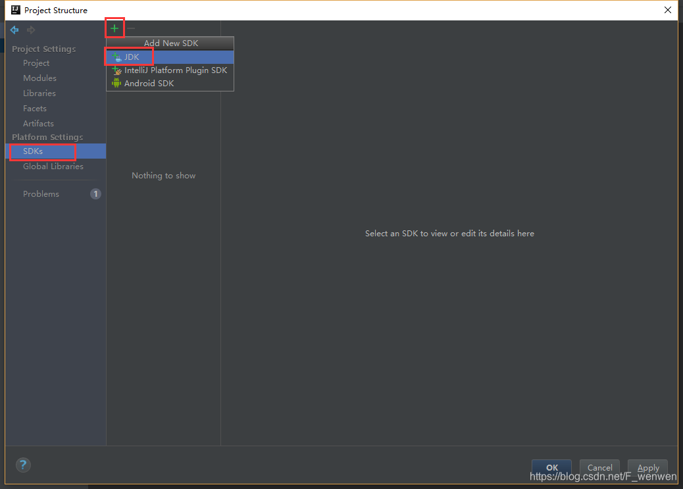Viewport: 683px width, 489px height.
Task: Click the Platform Settings heading
Action: coord(47,138)
